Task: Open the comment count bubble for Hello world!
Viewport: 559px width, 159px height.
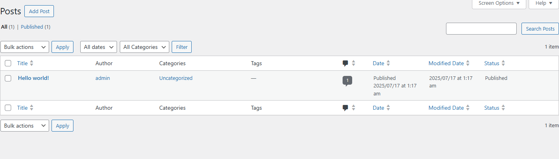Action: click(x=347, y=81)
